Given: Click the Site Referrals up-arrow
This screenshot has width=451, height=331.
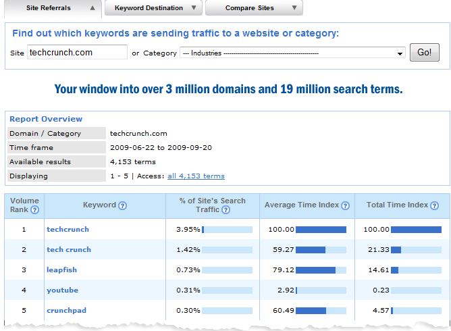Looking at the screenshot, I should [x=92, y=8].
